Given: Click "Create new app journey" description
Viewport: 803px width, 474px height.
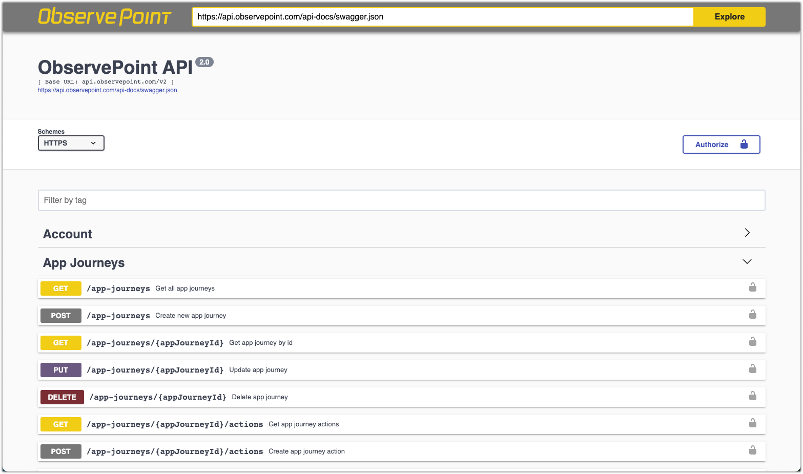Looking at the screenshot, I should [191, 316].
